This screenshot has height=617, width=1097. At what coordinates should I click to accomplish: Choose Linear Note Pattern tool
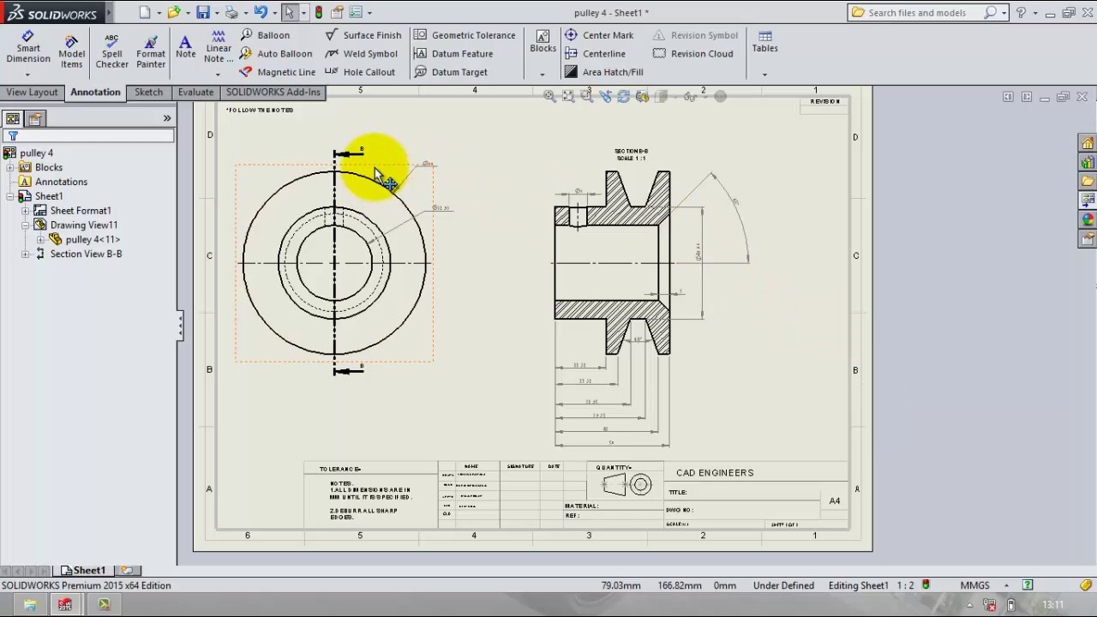[219, 45]
